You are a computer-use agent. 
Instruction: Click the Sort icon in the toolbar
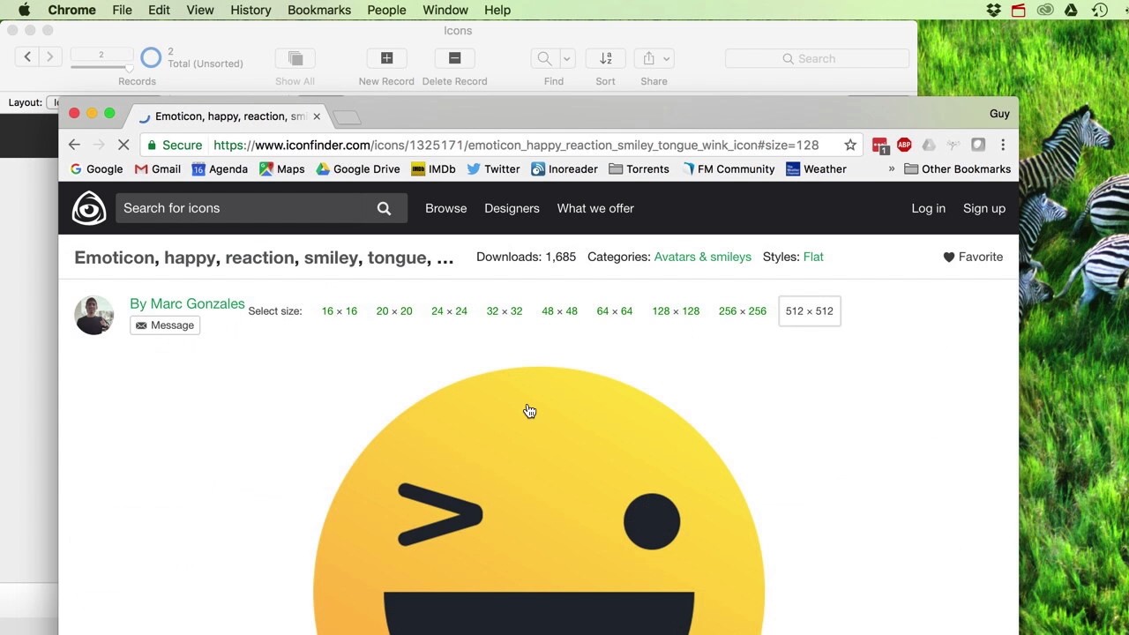pyautogui.click(x=605, y=58)
